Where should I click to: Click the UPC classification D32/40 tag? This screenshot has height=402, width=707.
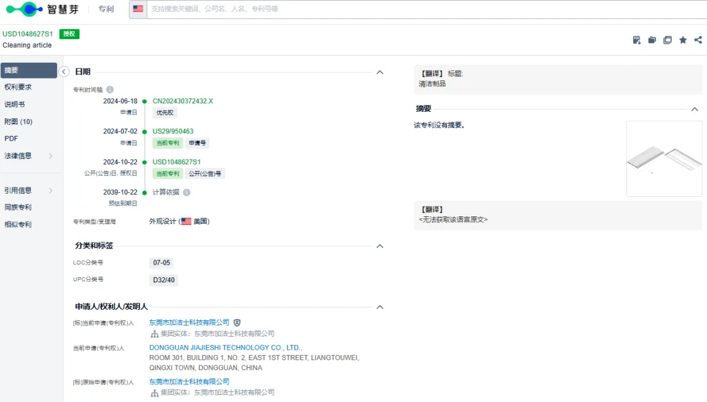coord(164,280)
